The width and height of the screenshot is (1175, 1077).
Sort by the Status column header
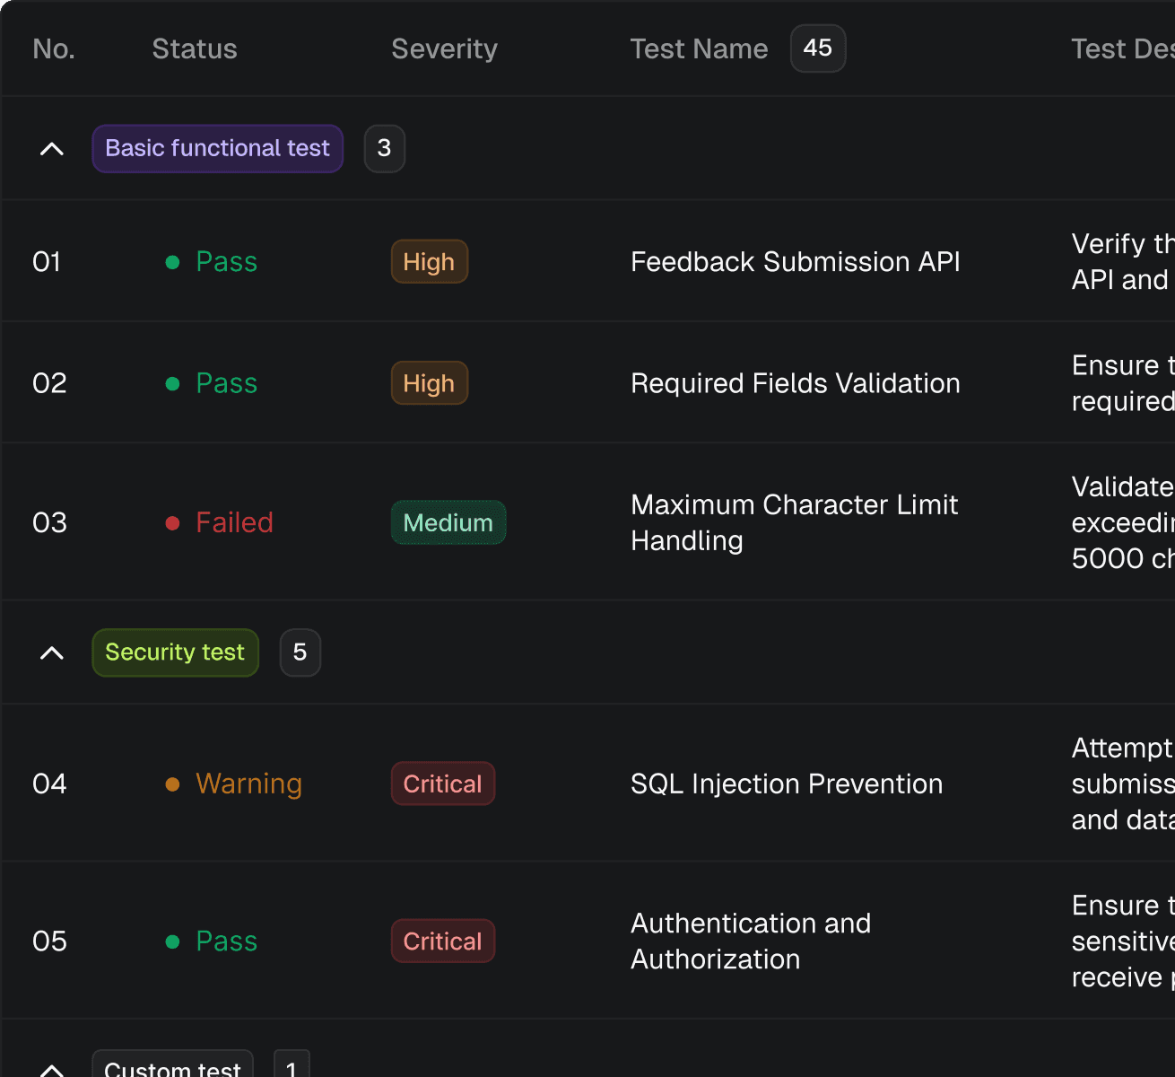195,49
